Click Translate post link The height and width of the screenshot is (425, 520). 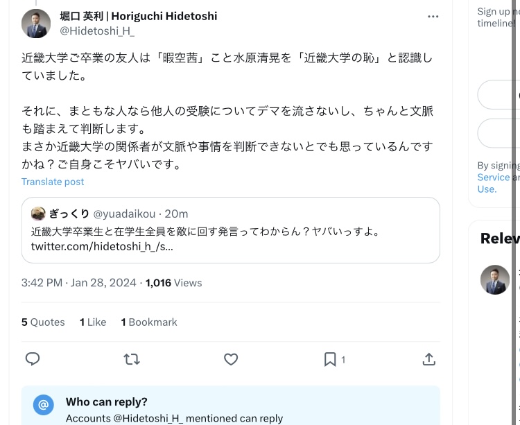coord(53,182)
